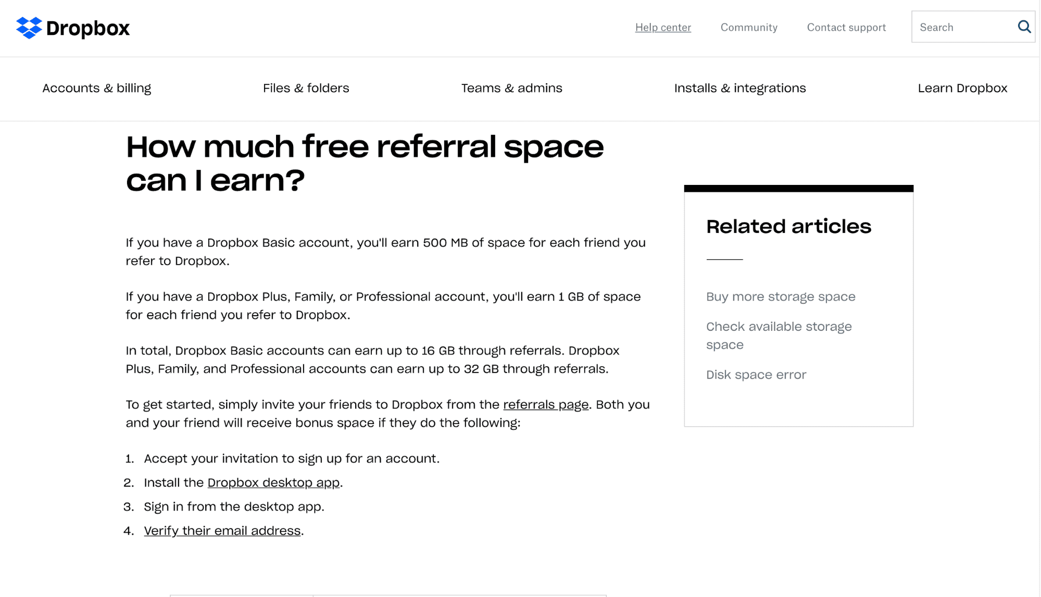Click the Dropbox logo icon

pos(29,28)
